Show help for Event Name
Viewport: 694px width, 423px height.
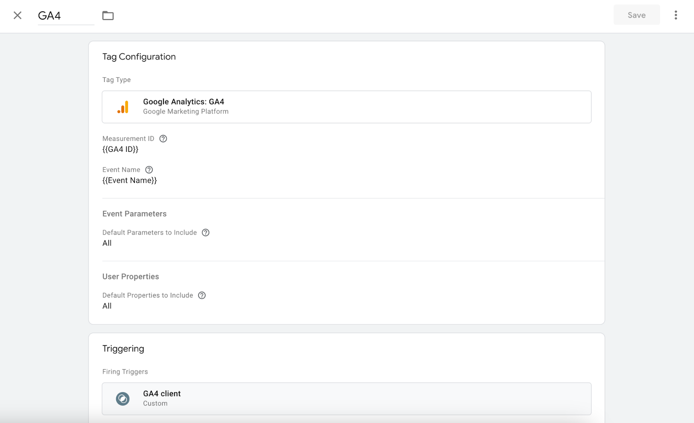pos(149,170)
